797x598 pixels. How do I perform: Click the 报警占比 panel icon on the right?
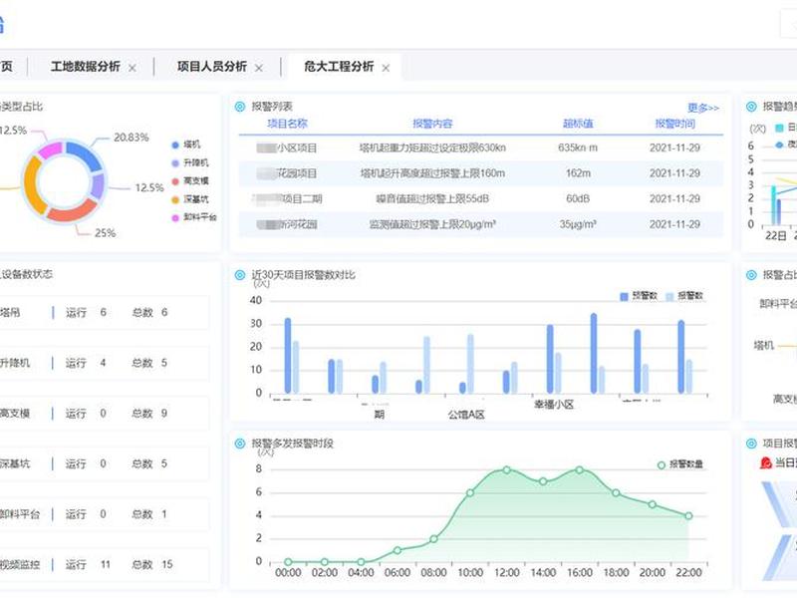pos(751,275)
